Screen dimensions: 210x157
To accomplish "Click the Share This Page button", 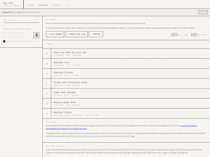I will pyautogui.click(x=77, y=34).
